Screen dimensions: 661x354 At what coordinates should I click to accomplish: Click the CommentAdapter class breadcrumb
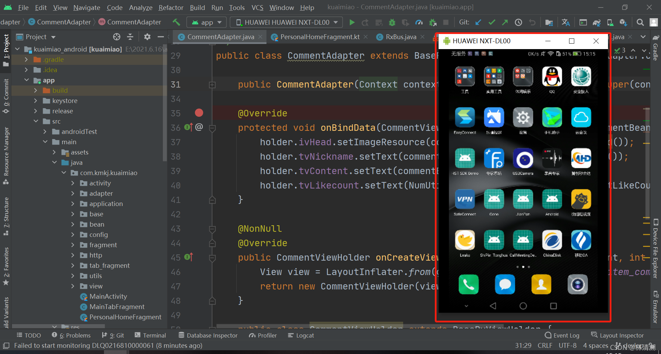[x=64, y=22]
